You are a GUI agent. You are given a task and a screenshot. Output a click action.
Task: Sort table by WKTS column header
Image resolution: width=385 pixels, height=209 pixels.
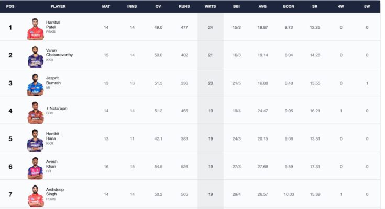(211, 6)
